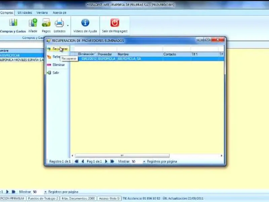Click the dialog scrollbar left arrow
Viewport: 269px width, 202px height.
(x=72, y=156)
